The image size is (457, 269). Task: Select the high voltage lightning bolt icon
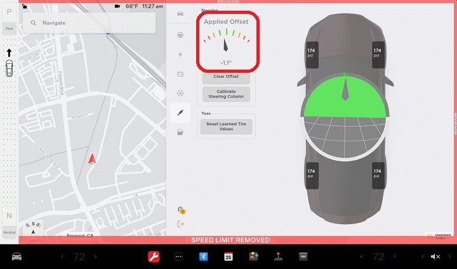click(180, 54)
